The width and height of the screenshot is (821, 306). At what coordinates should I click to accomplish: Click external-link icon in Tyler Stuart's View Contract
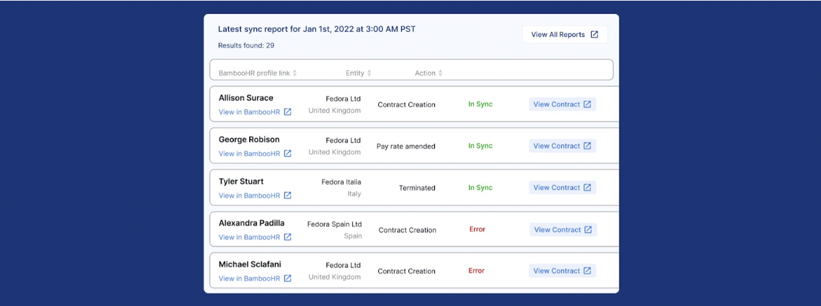[x=587, y=187]
